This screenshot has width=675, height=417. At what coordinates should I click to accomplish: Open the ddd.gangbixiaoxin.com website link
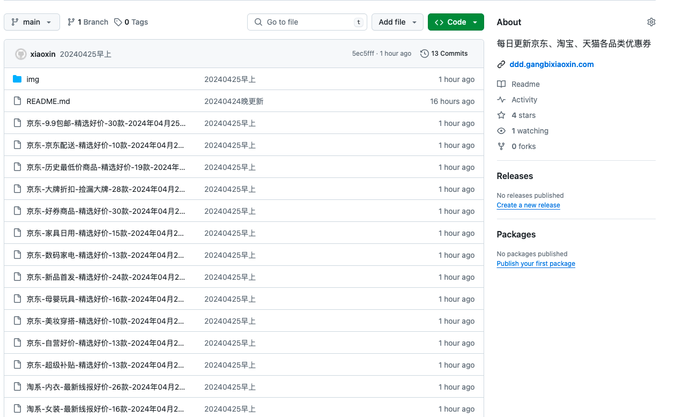pos(552,64)
